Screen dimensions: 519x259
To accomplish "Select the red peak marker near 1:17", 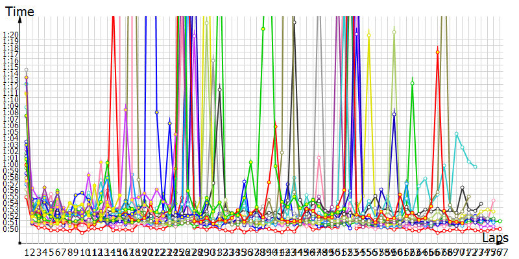I will point(438,52).
